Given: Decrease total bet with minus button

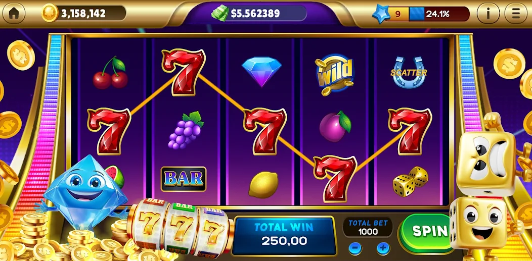Looking at the screenshot, I should (x=355, y=248).
